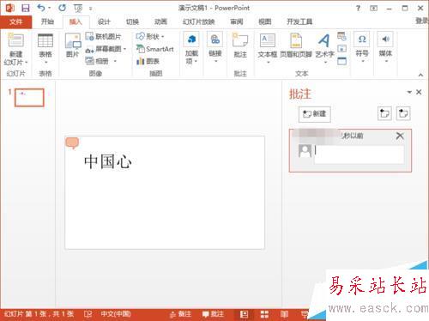429x321 pixels.
Task: Open the File (文件) tab
Action: coord(15,22)
